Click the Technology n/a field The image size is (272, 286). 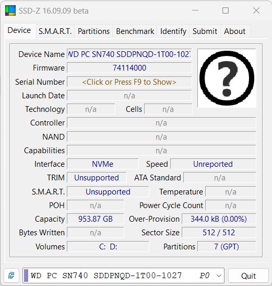point(91,109)
